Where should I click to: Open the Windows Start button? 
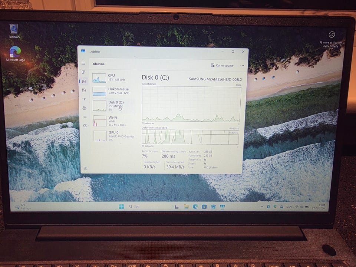[x=121, y=207]
